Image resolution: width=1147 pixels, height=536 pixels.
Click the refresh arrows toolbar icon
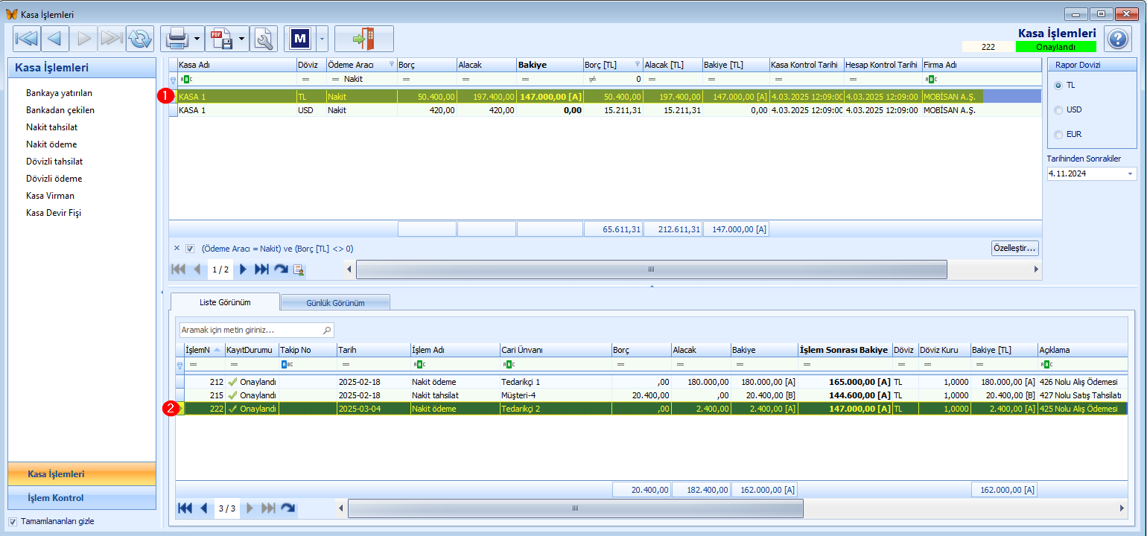pos(139,39)
